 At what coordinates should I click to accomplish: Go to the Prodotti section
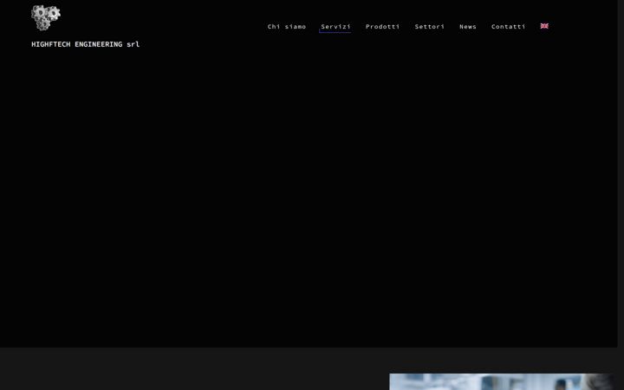[382, 27]
